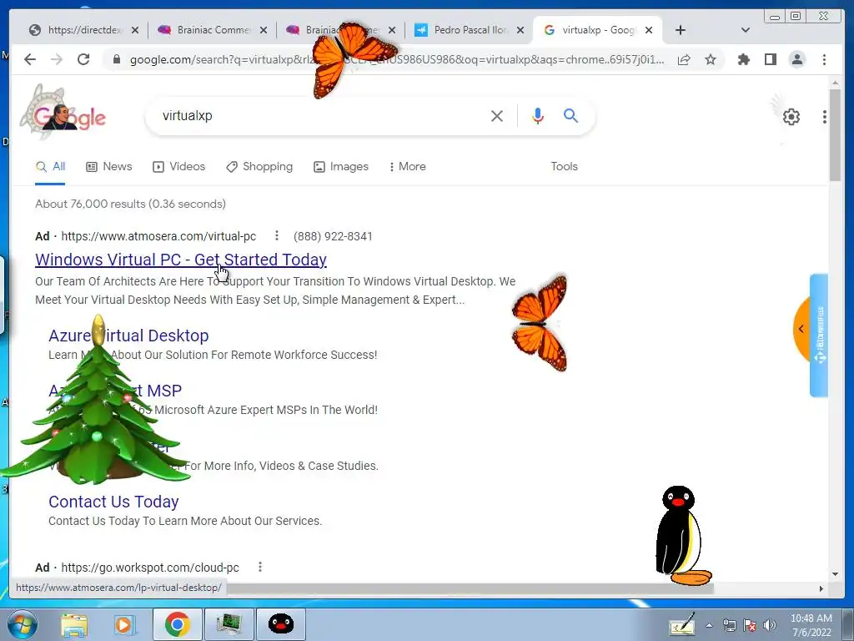Select the Videos results filter

[x=178, y=166]
